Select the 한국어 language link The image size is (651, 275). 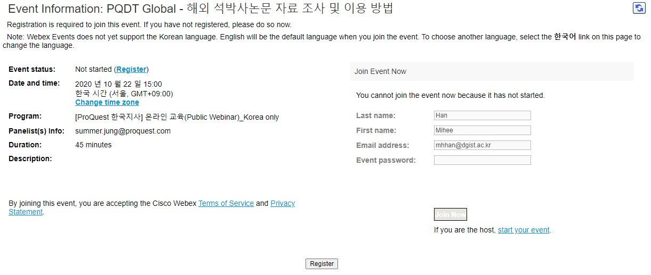pos(565,37)
